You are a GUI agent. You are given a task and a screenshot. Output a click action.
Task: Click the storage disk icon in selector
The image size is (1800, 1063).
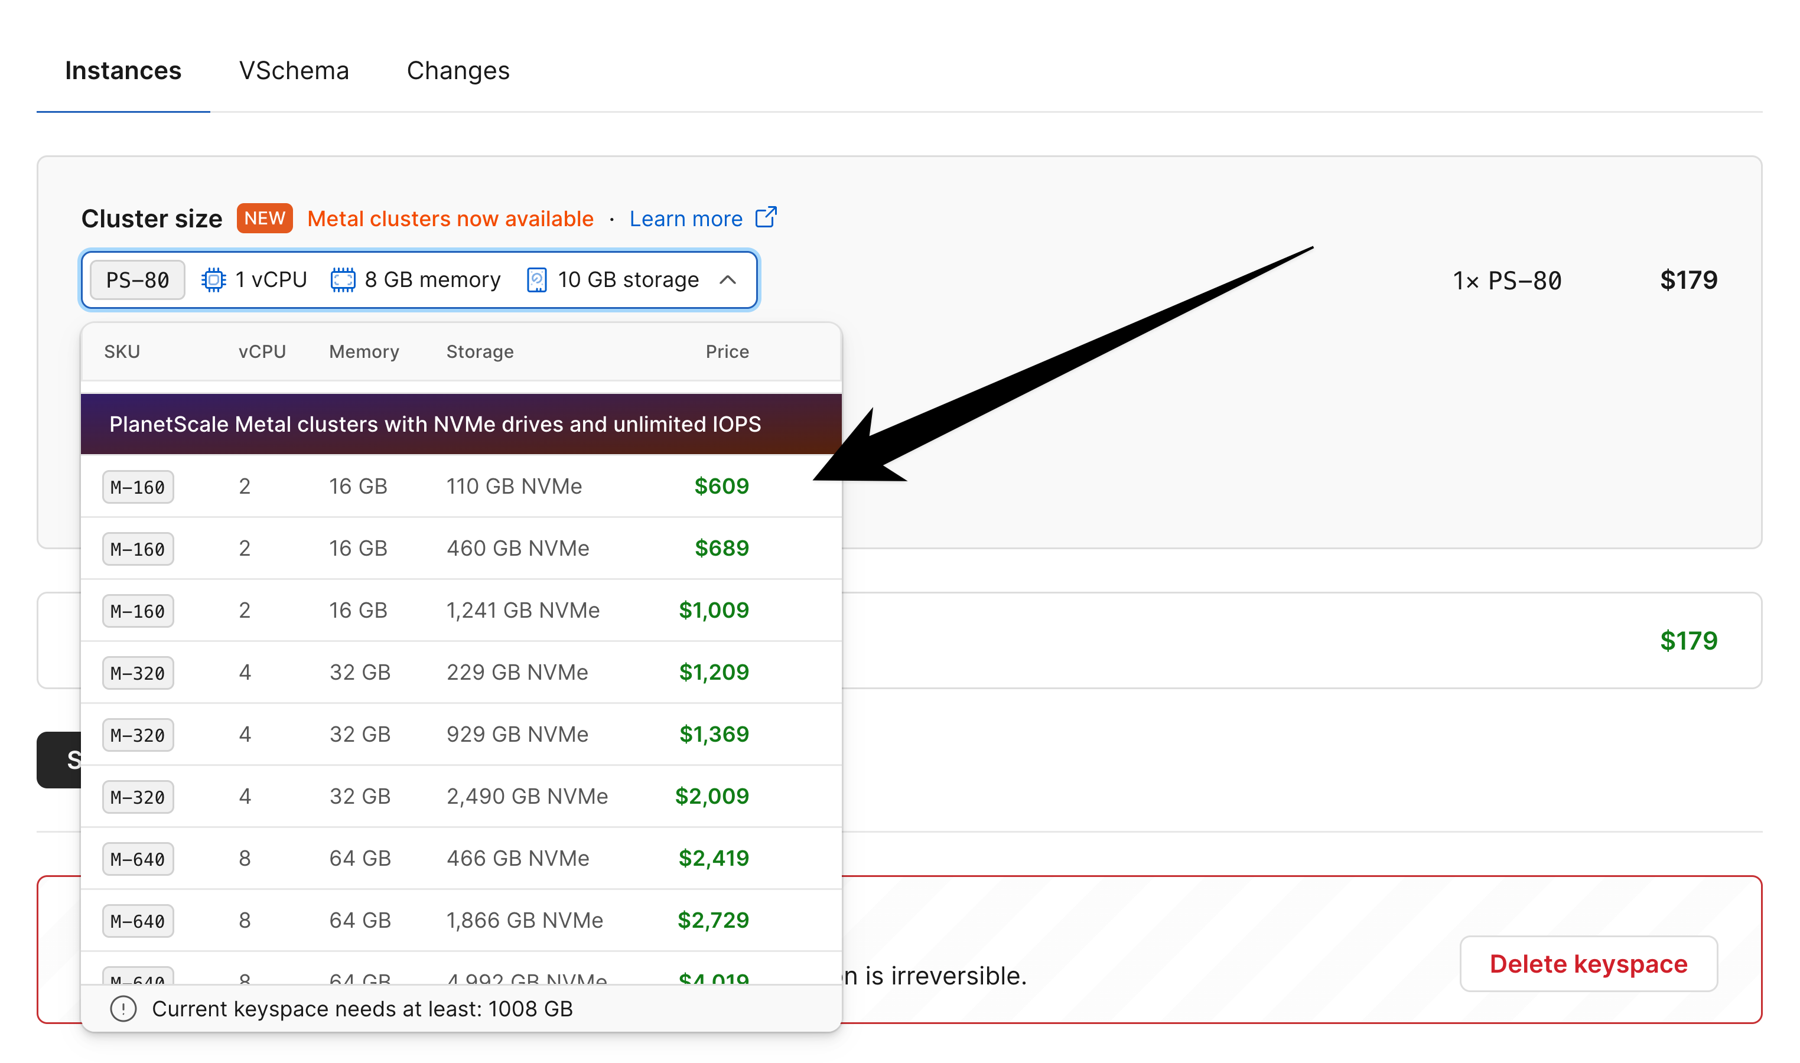tap(537, 279)
